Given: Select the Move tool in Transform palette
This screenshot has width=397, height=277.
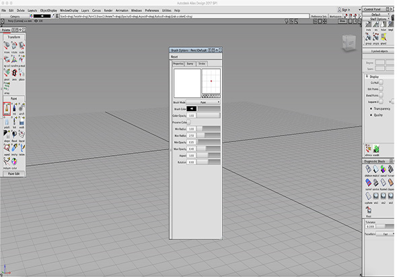Looking at the screenshot, I should [7, 46].
